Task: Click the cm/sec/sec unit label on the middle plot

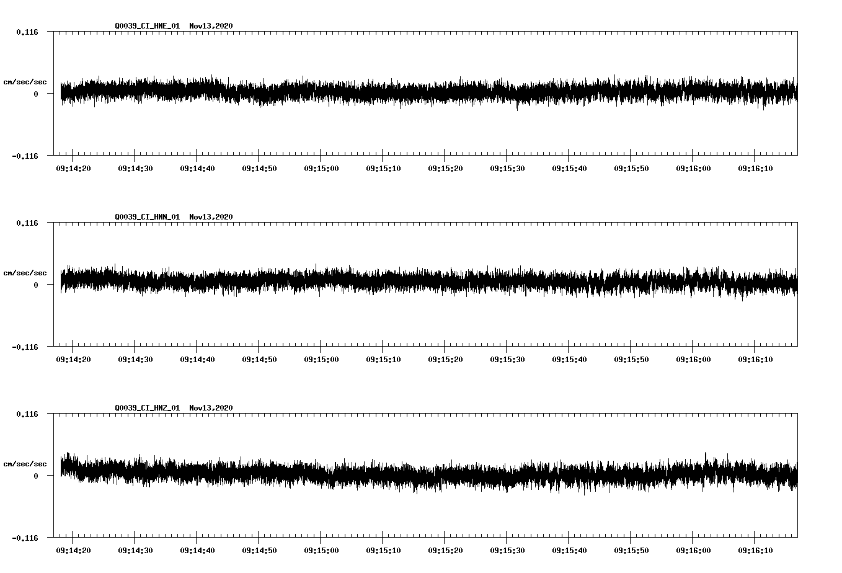Action: 25,273
